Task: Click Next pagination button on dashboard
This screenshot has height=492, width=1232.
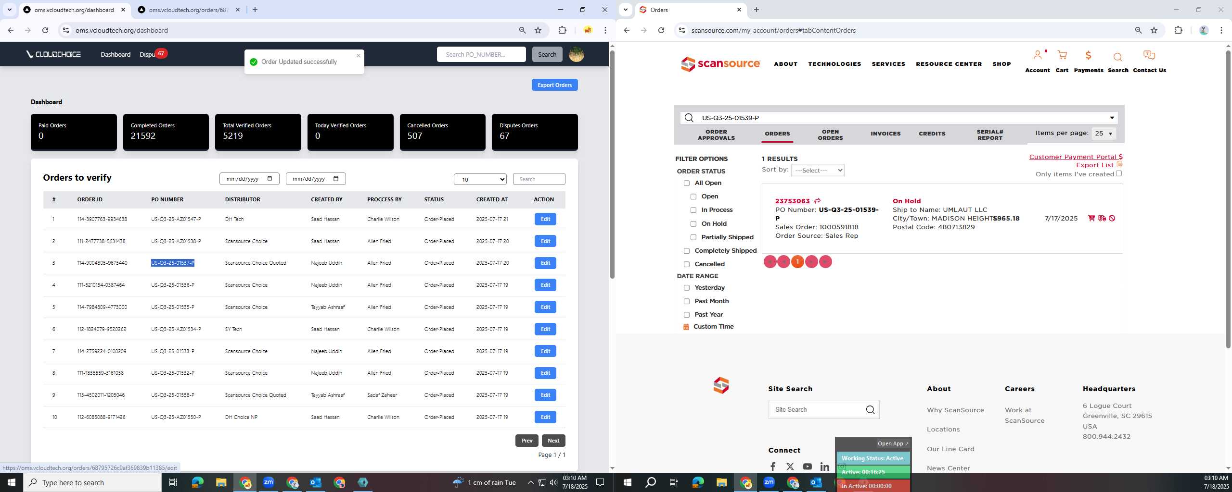Action: (553, 441)
